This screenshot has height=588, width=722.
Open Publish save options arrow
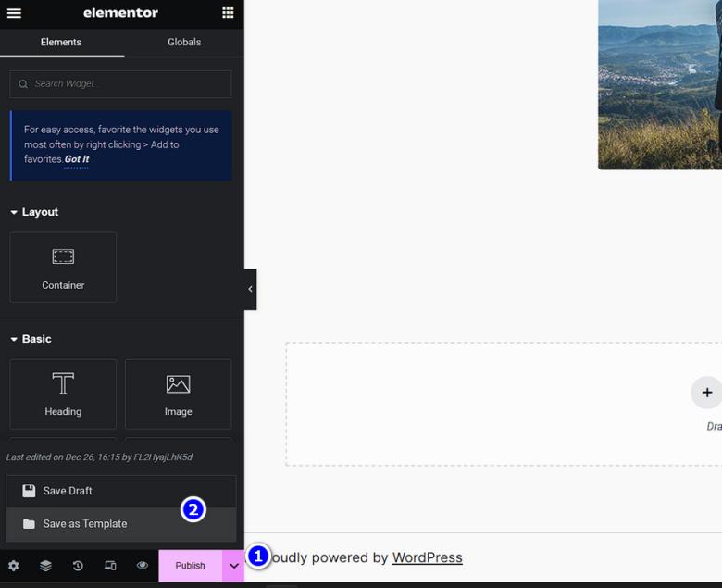click(233, 566)
